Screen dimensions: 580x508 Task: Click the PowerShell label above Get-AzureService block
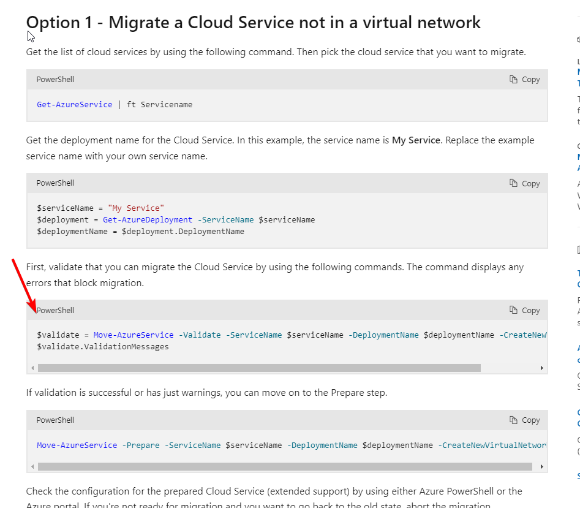[x=55, y=80]
